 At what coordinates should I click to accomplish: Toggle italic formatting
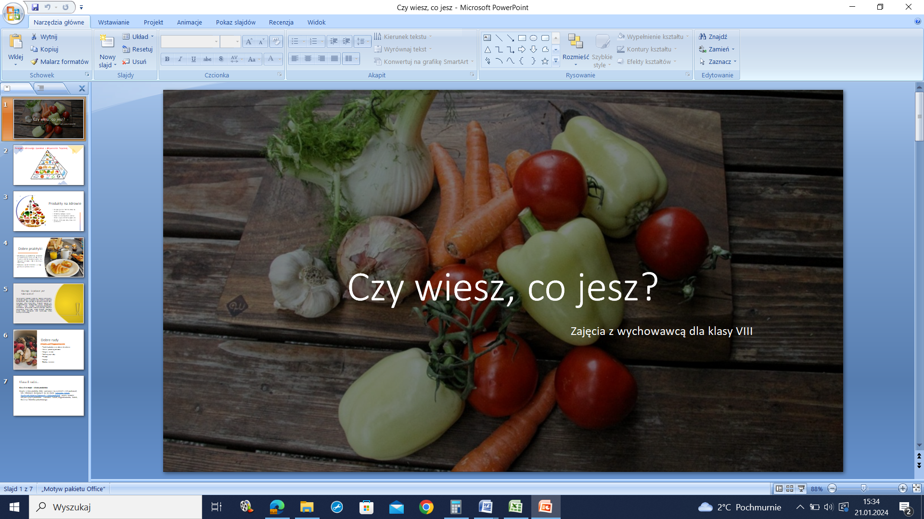click(180, 59)
